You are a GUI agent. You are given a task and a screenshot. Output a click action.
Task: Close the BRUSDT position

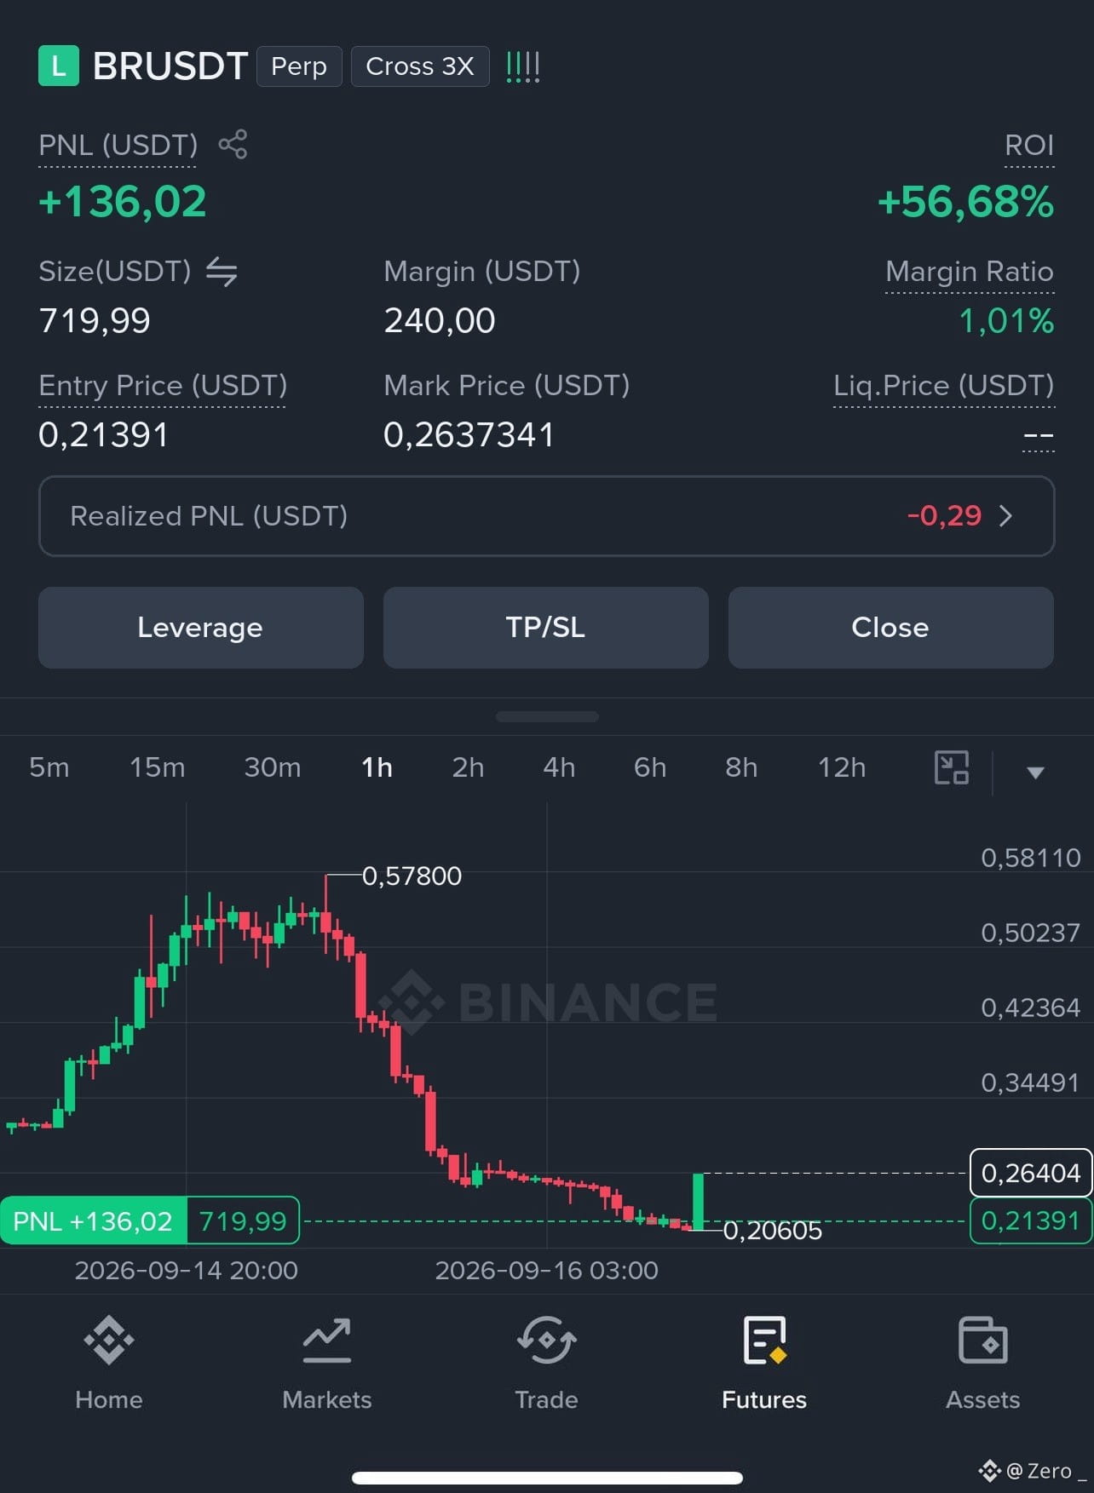[891, 628]
